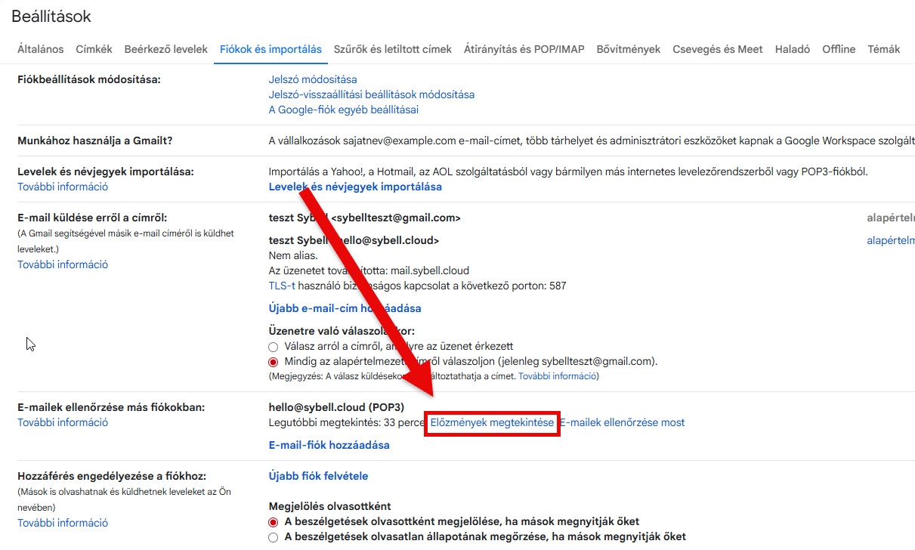Open the Átirányítás és POP/IMAP tab

pos(524,49)
